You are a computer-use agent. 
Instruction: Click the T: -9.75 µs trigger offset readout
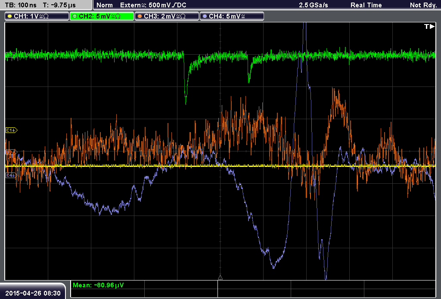click(x=59, y=5)
